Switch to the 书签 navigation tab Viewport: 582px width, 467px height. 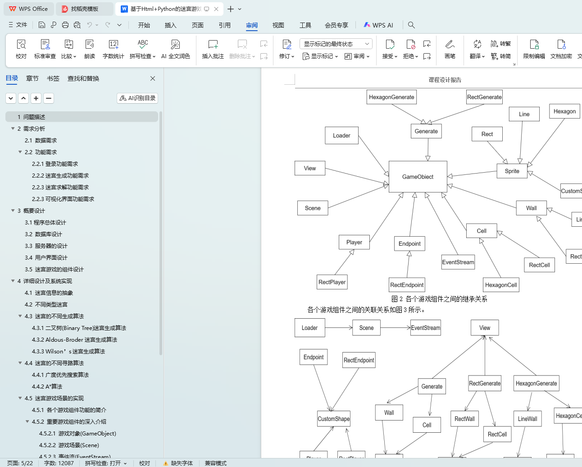pyautogui.click(x=53, y=78)
